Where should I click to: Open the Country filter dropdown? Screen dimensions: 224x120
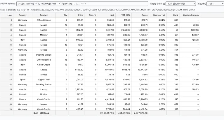click(215, 4)
